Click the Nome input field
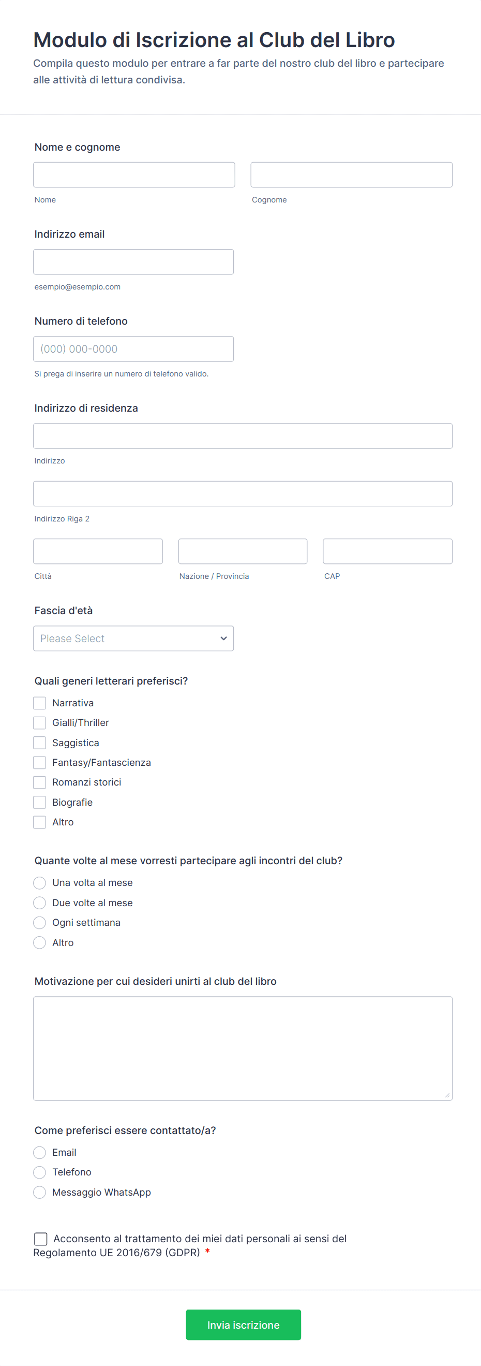This screenshot has width=481, height=1366. click(134, 175)
